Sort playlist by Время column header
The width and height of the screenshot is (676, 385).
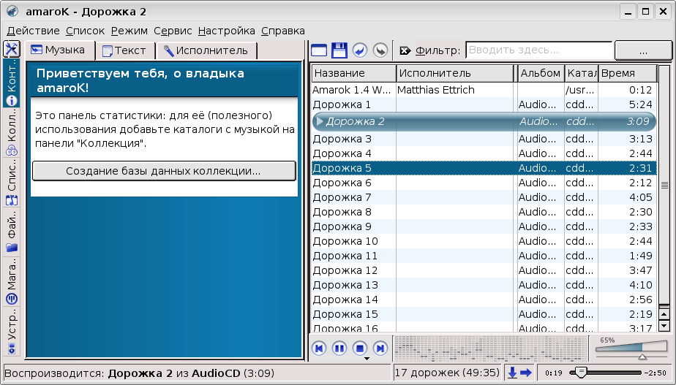[x=627, y=73]
